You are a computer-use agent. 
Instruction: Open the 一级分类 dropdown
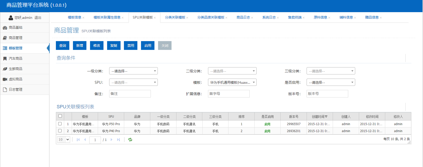(133, 71)
